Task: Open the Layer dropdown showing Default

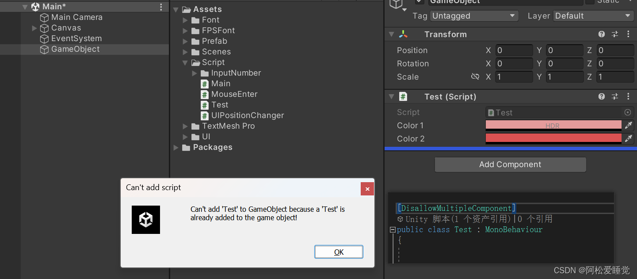Action: [x=594, y=16]
